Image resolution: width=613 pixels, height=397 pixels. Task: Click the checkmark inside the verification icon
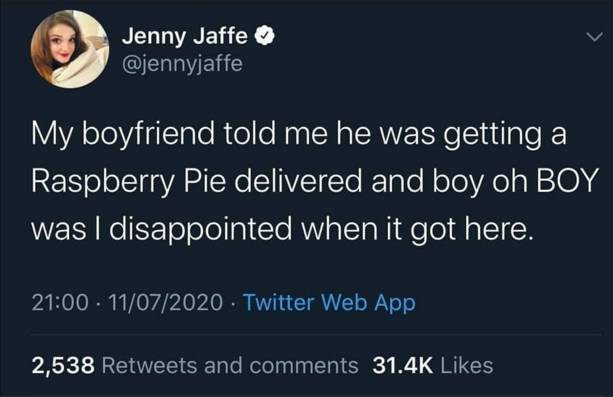click(x=264, y=36)
